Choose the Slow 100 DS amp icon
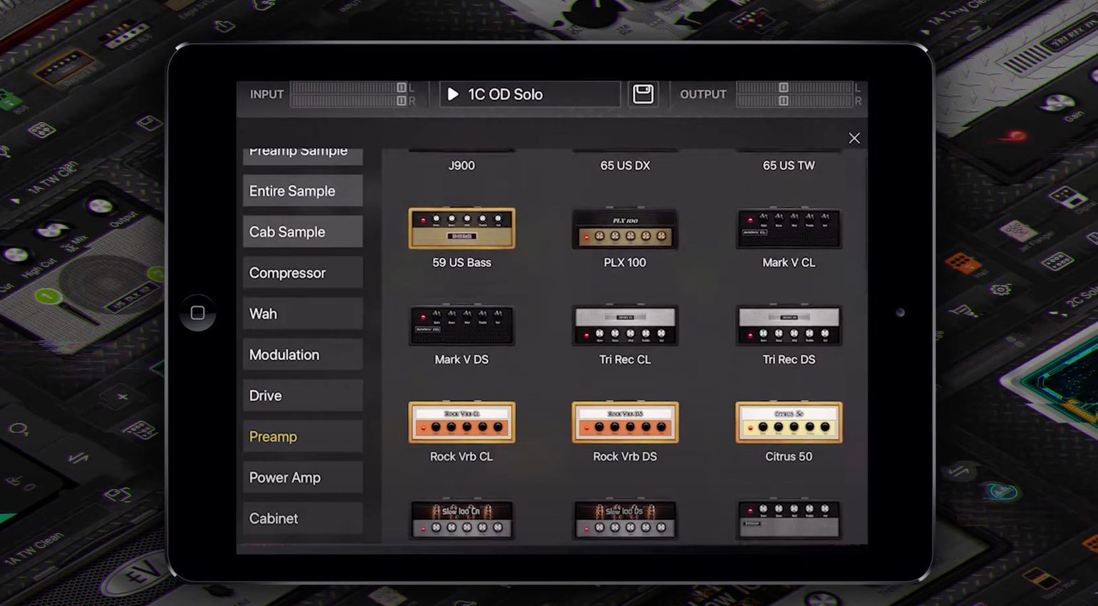1098x606 pixels. 625,519
